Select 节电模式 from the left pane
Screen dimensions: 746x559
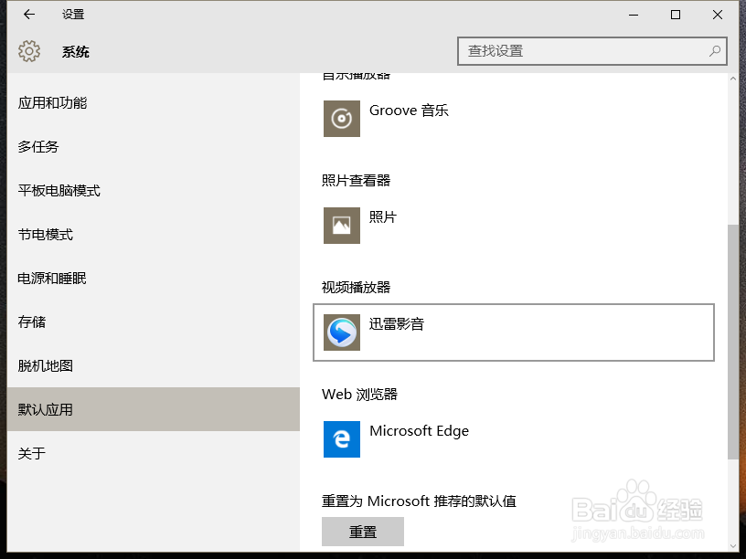50,234
